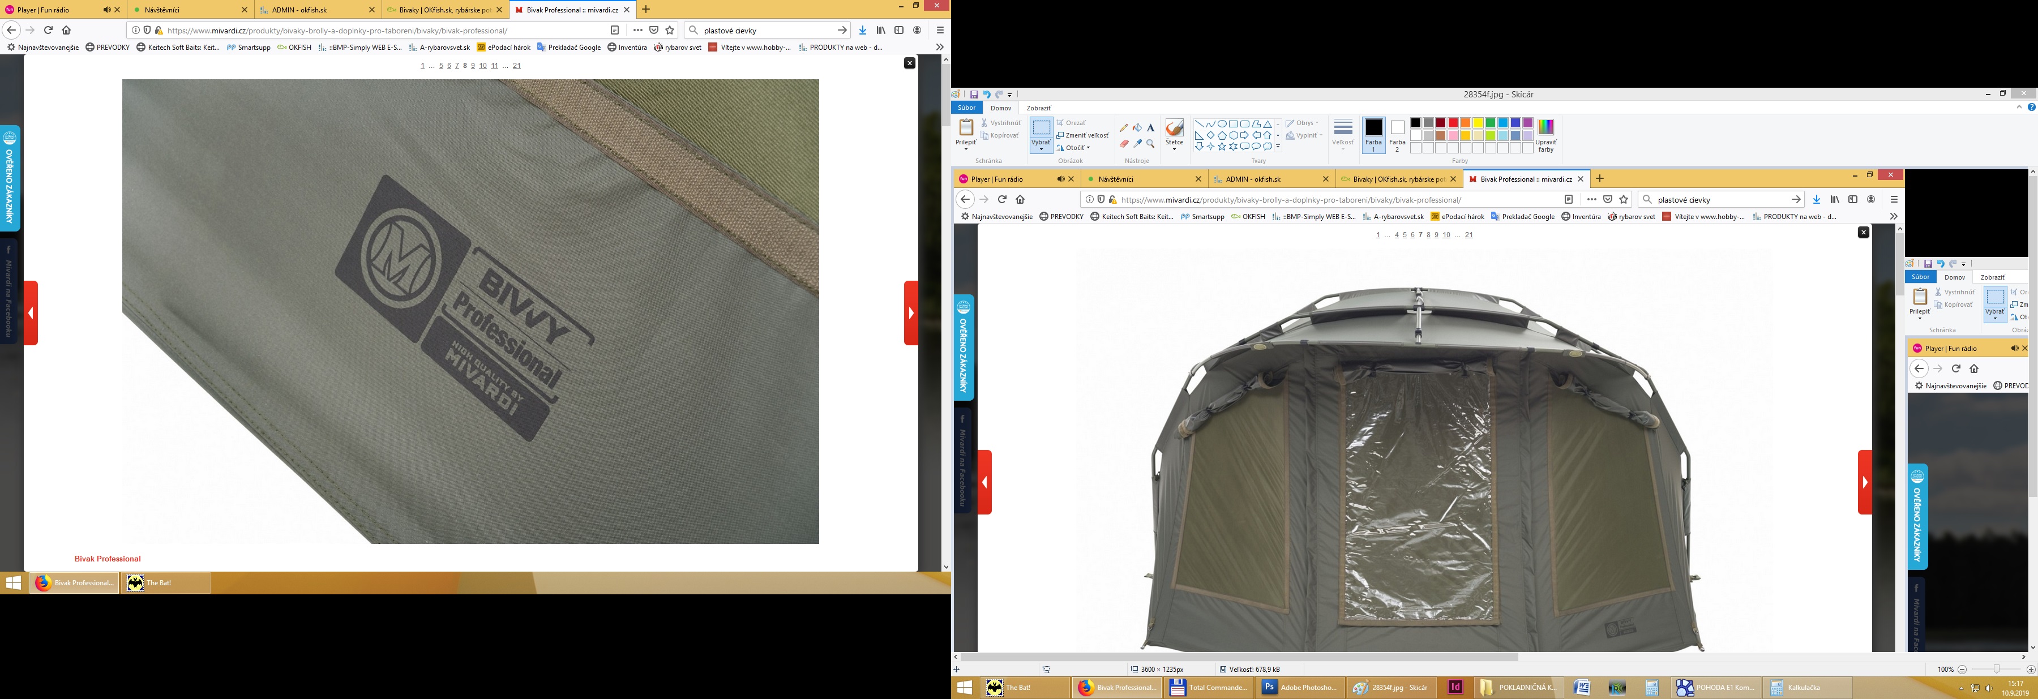Screen dimensions: 2038x699
Task: Show more bookmarks chevron in left Firefox
Action: click(939, 48)
